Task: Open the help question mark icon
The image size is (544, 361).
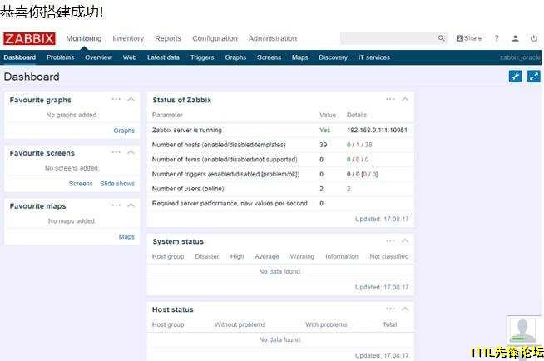Action: tap(497, 38)
